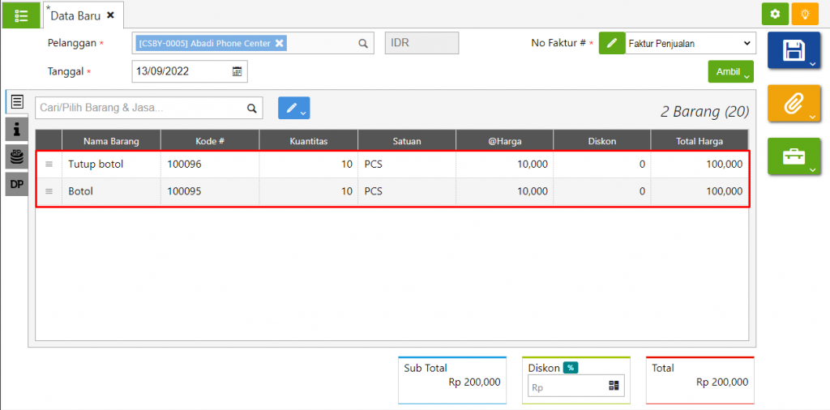The image size is (830, 410).
Task: Close the Data Baru tab
Action: click(110, 15)
